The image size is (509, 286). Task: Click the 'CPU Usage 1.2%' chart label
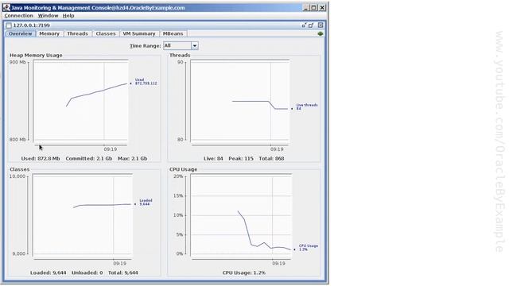pyautogui.click(x=308, y=247)
